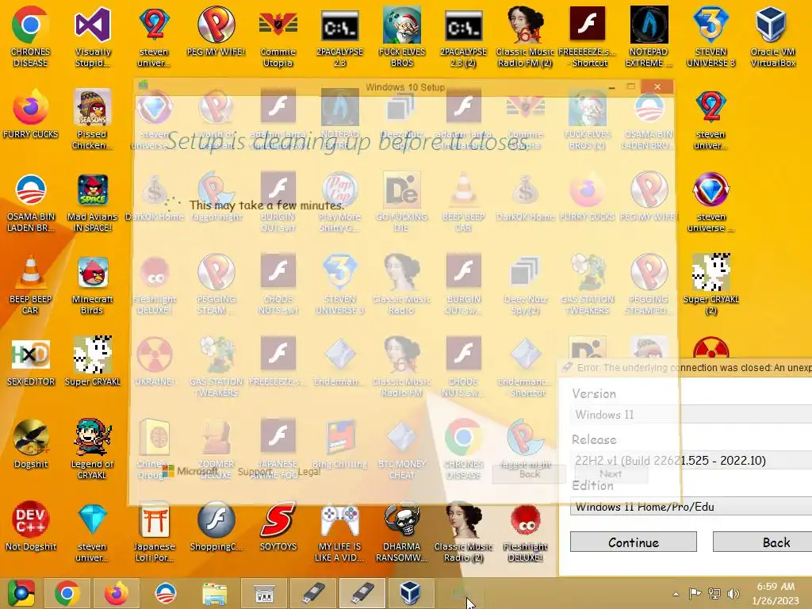Image resolution: width=812 pixels, height=609 pixels.
Task: Open Firefox from the taskbar
Action: [x=116, y=593]
